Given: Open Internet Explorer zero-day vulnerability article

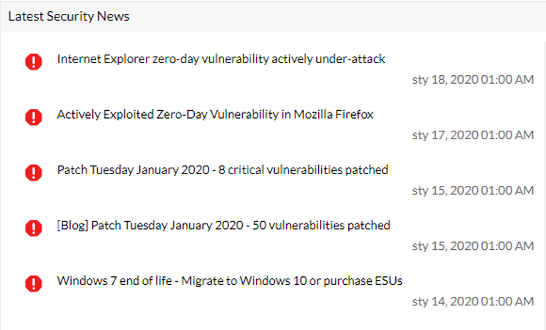Looking at the screenshot, I should pyautogui.click(x=221, y=59).
